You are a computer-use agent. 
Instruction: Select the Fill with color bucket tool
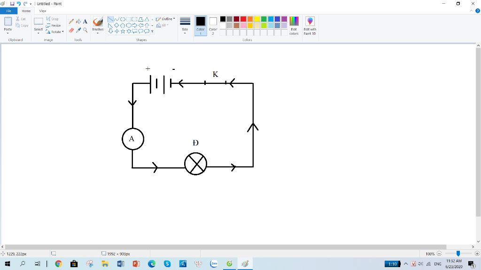pyautogui.click(x=78, y=22)
